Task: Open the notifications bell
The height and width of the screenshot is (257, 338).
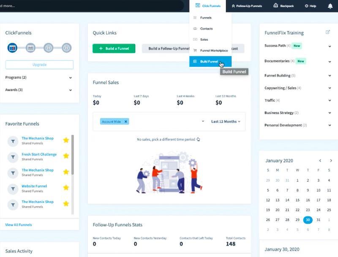Action: point(330,5)
